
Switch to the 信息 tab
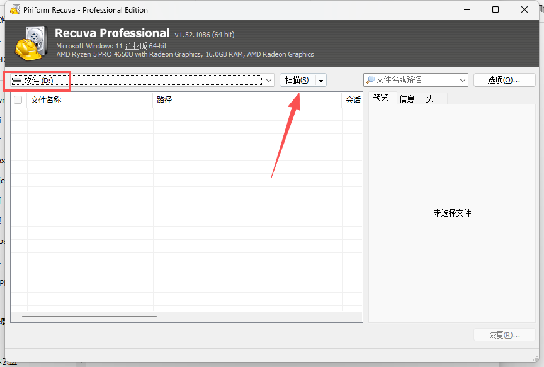pos(407,99)
